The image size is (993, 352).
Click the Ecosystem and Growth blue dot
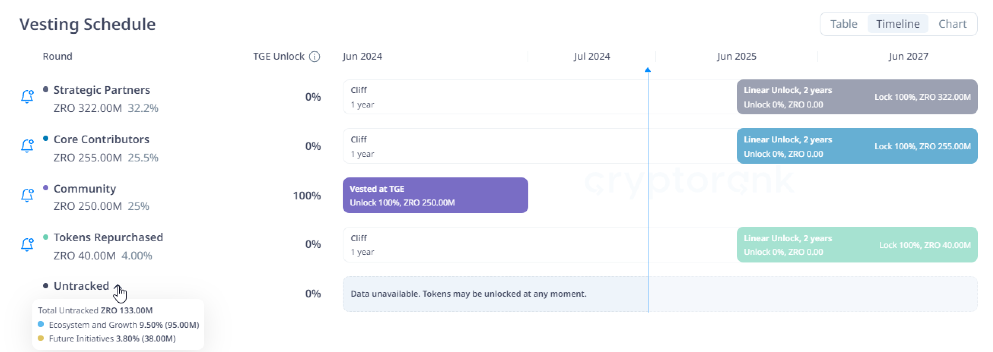(x=41, y=324)
